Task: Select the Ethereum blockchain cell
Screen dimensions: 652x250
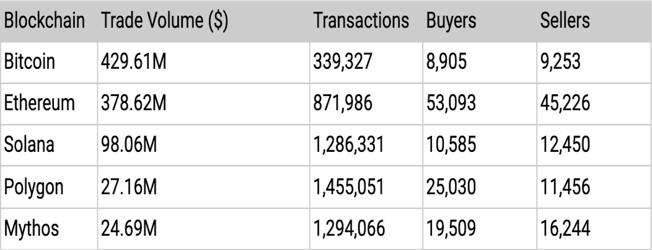Action: [x=39, y=103]
